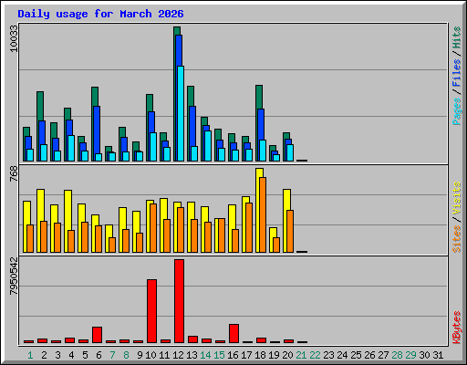
Task: Click the "Hits" legend label
Action: point(457,37)
